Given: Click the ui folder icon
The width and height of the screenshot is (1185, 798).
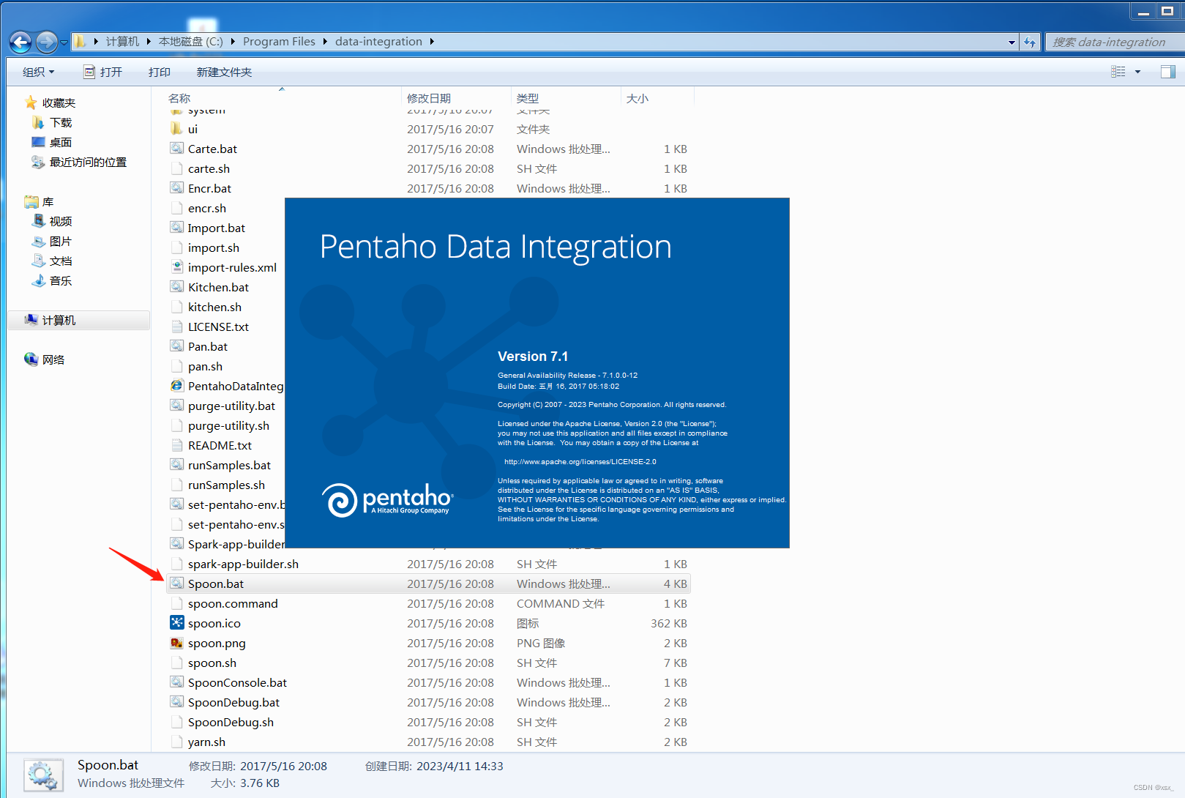Looking at the screenshot, I should (177, 129).
